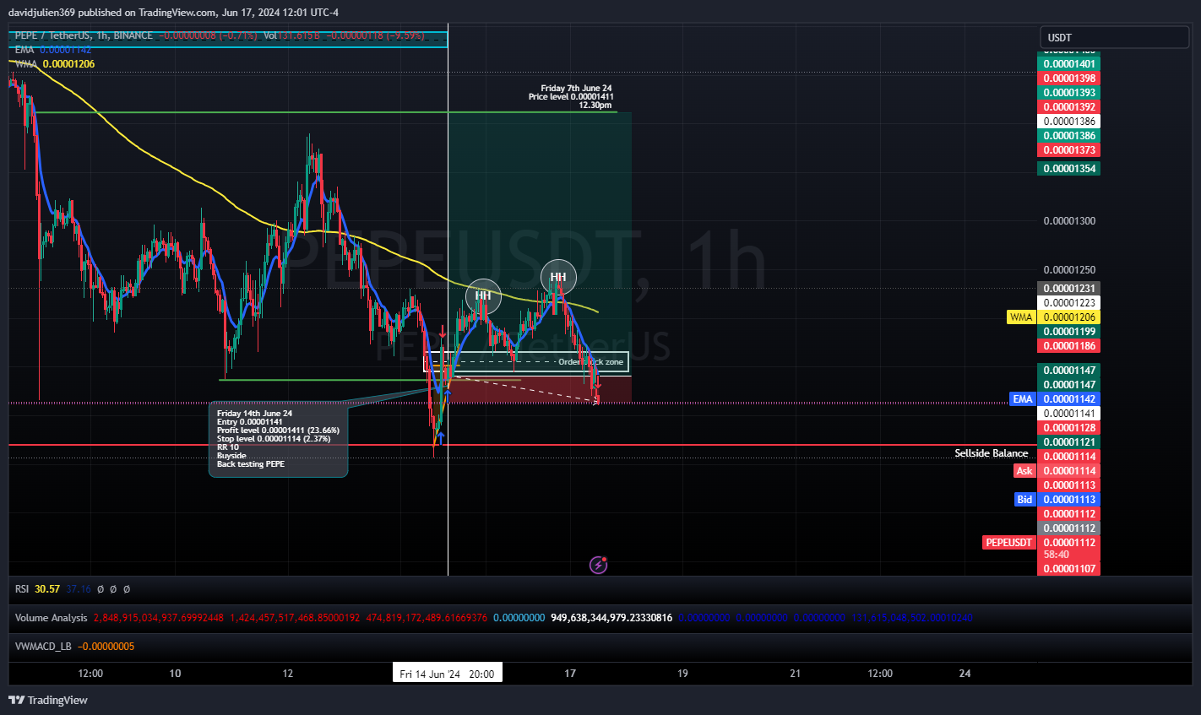Click the blue 0.00001142 EMA price label
The width and height of the screenshot is (1201, 715).
click(1068, 399)
